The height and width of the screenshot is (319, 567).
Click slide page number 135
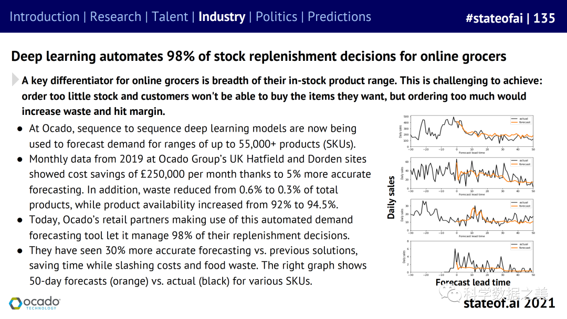point(544,18)
